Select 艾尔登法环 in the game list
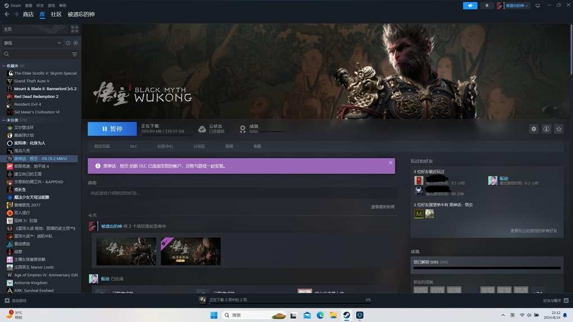The image size is (573, 322). 20,127
